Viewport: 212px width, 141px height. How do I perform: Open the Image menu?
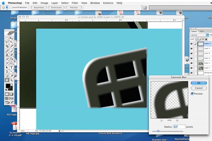[x=44, y=3]
